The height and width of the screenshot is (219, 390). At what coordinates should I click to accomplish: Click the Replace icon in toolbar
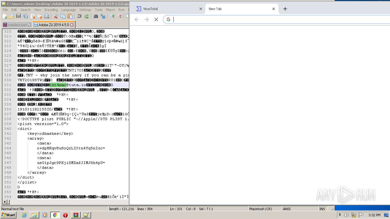coord(103,16)
